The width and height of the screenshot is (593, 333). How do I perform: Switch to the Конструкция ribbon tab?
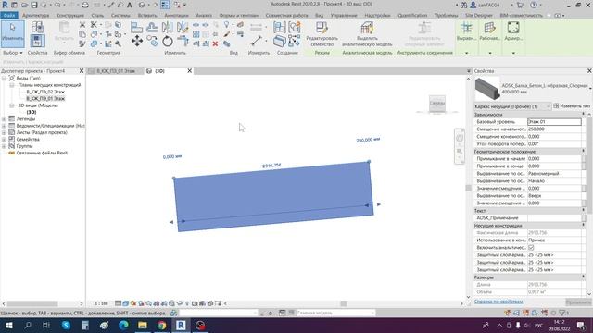click(x=70, y=15)
